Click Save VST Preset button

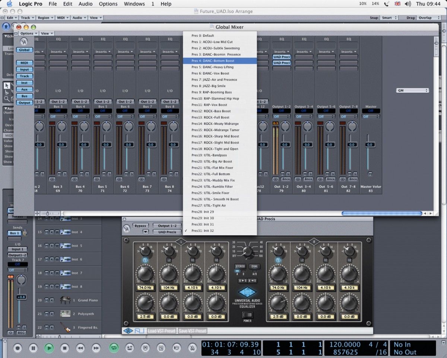[x=192, y=331]
